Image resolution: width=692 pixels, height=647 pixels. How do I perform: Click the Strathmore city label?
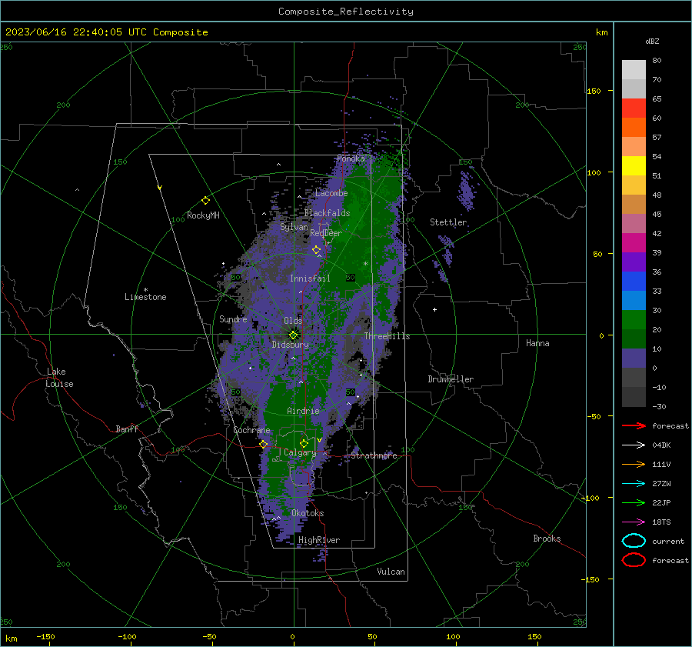pyautogui.click(x=374, y=455)
